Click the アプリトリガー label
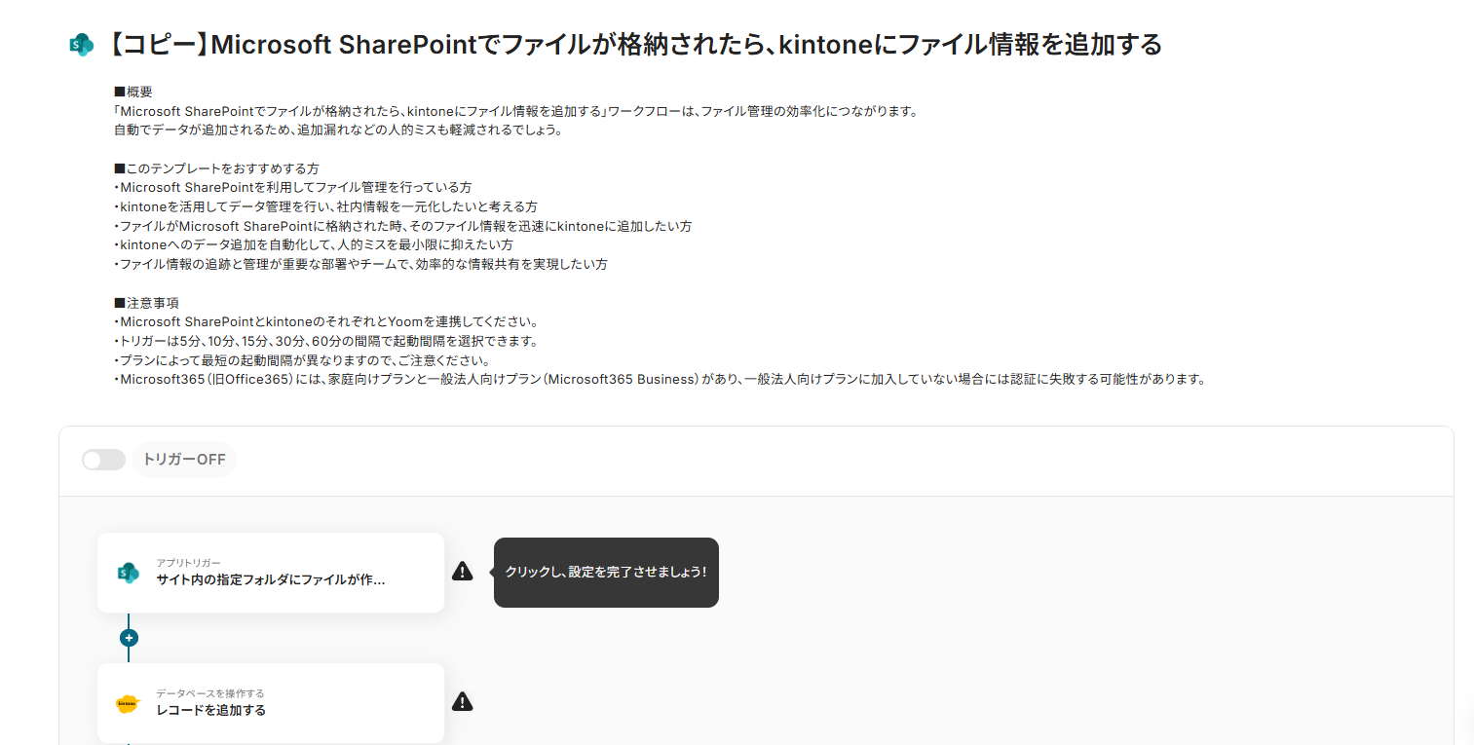1474x745 pixels. [x=188, y=563]
